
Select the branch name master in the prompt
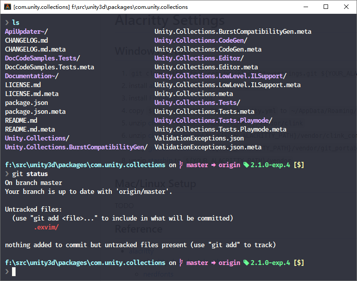click(197, 165)
